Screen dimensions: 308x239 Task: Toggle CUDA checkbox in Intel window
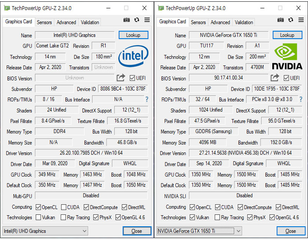(x=64, y=207)
